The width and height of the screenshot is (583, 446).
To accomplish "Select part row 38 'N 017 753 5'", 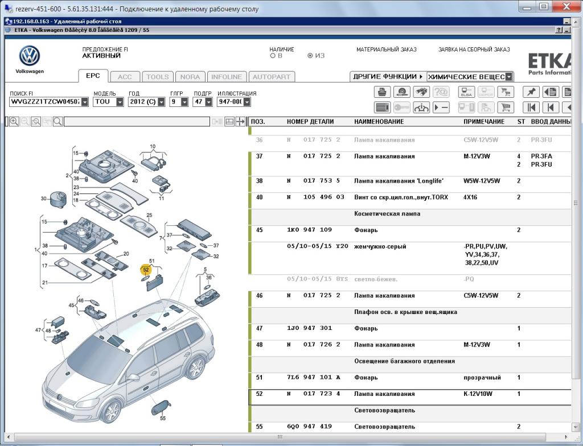I will (410, 184).
